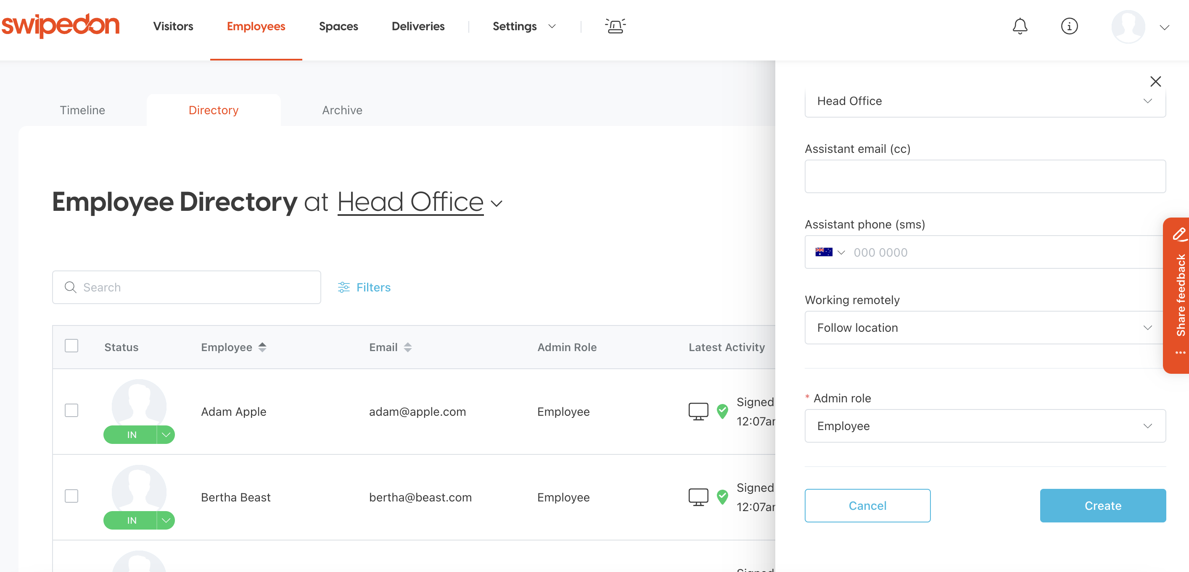Open the Australia flag country selector
The image size is (1189, 572).
(x=830, y=252)
